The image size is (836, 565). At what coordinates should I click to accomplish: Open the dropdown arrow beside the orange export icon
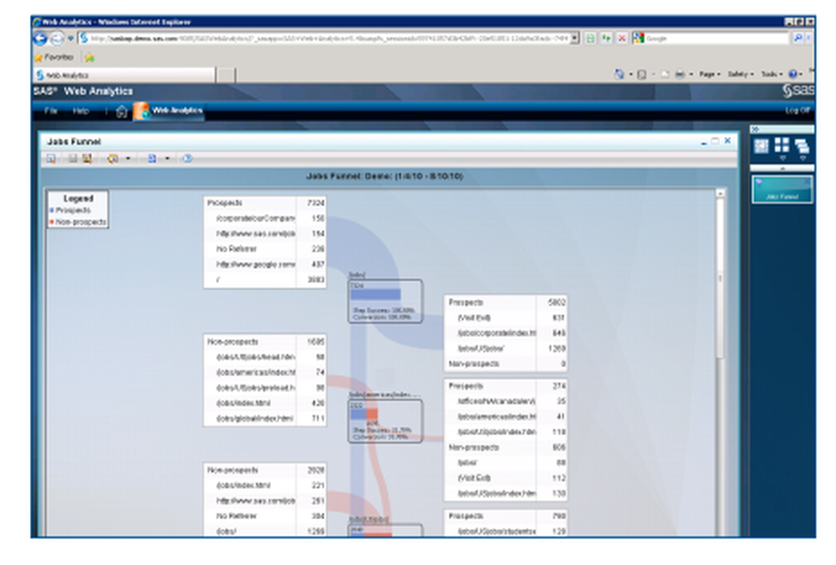click(128, 158)
